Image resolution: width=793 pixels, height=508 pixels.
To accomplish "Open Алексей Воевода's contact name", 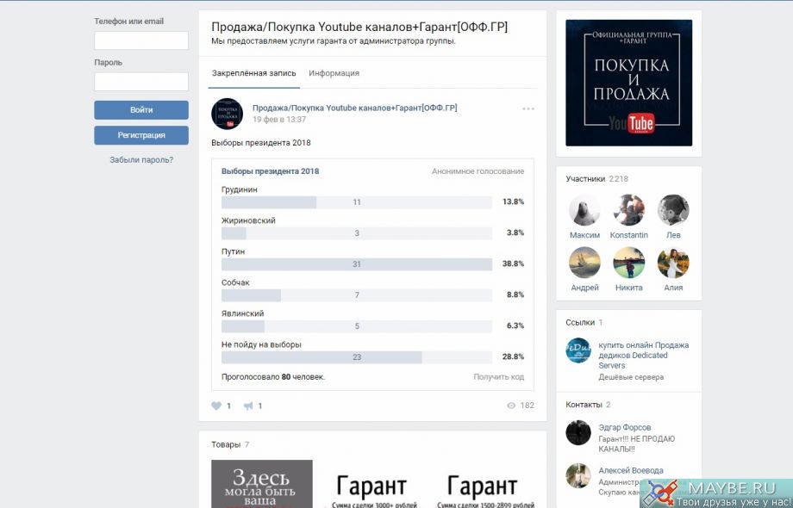I will [x=631, y=470].
